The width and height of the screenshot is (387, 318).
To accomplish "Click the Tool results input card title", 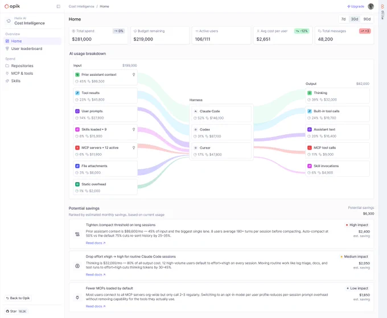I will (x=90, y=93).
